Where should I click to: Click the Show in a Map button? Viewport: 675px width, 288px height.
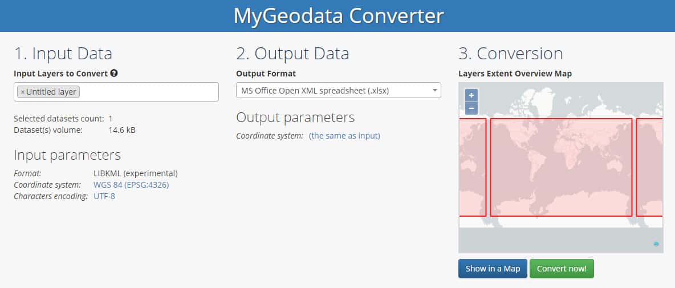[493, 269]
